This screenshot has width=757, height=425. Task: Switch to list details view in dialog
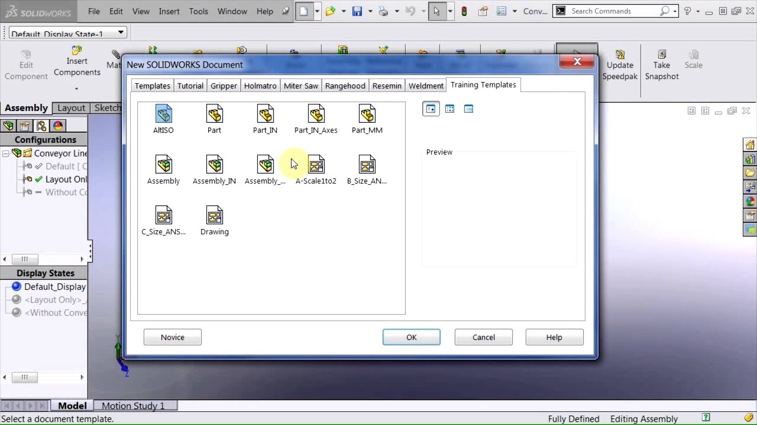point(468,109)
